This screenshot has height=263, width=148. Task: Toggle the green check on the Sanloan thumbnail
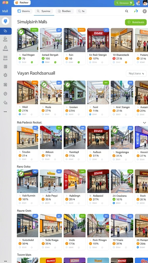click(x=68, y=85)
